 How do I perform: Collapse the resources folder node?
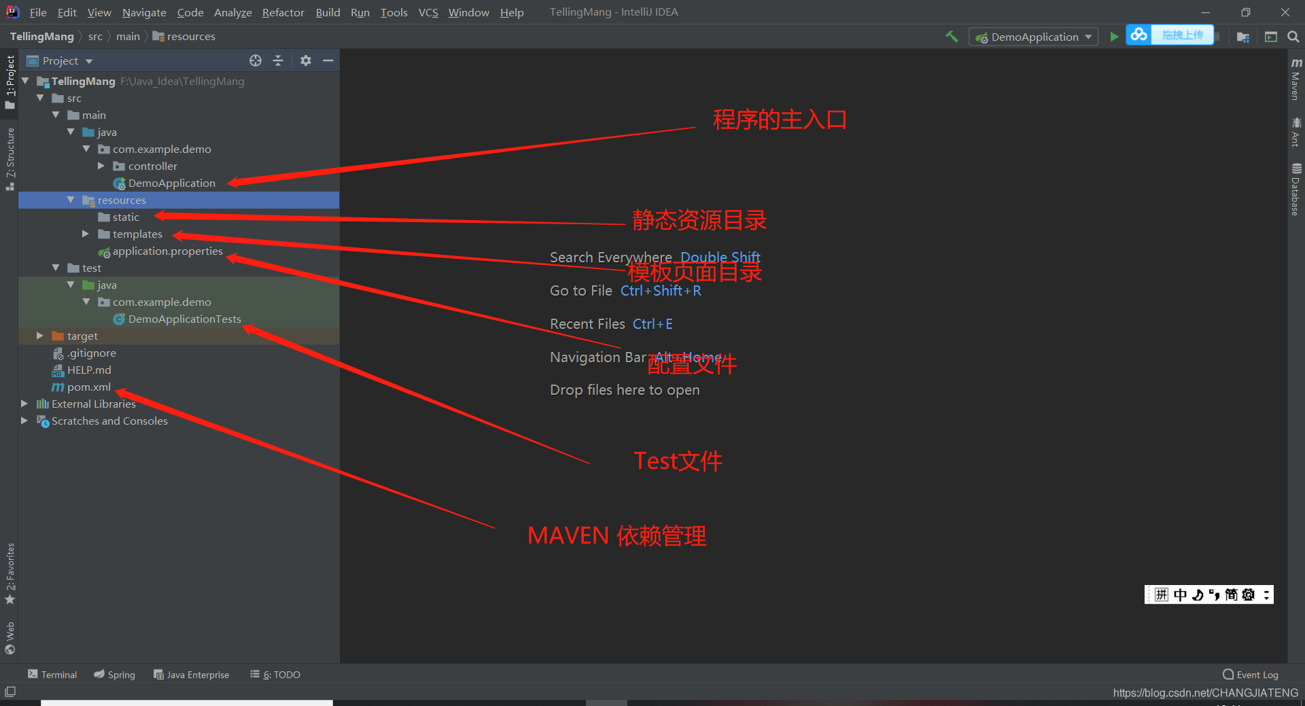[x=71, y=200]
